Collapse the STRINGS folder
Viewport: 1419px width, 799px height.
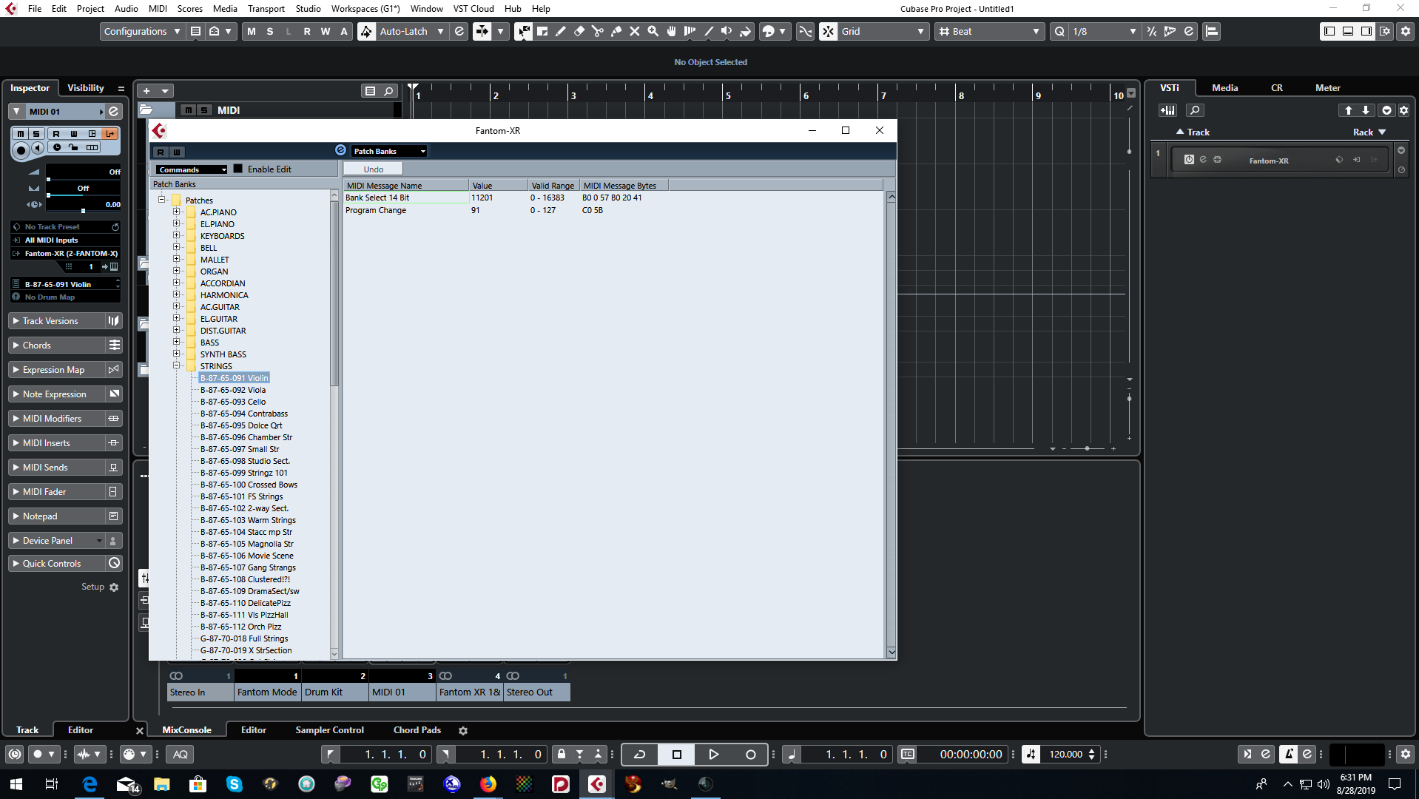(x=177, y=365)
